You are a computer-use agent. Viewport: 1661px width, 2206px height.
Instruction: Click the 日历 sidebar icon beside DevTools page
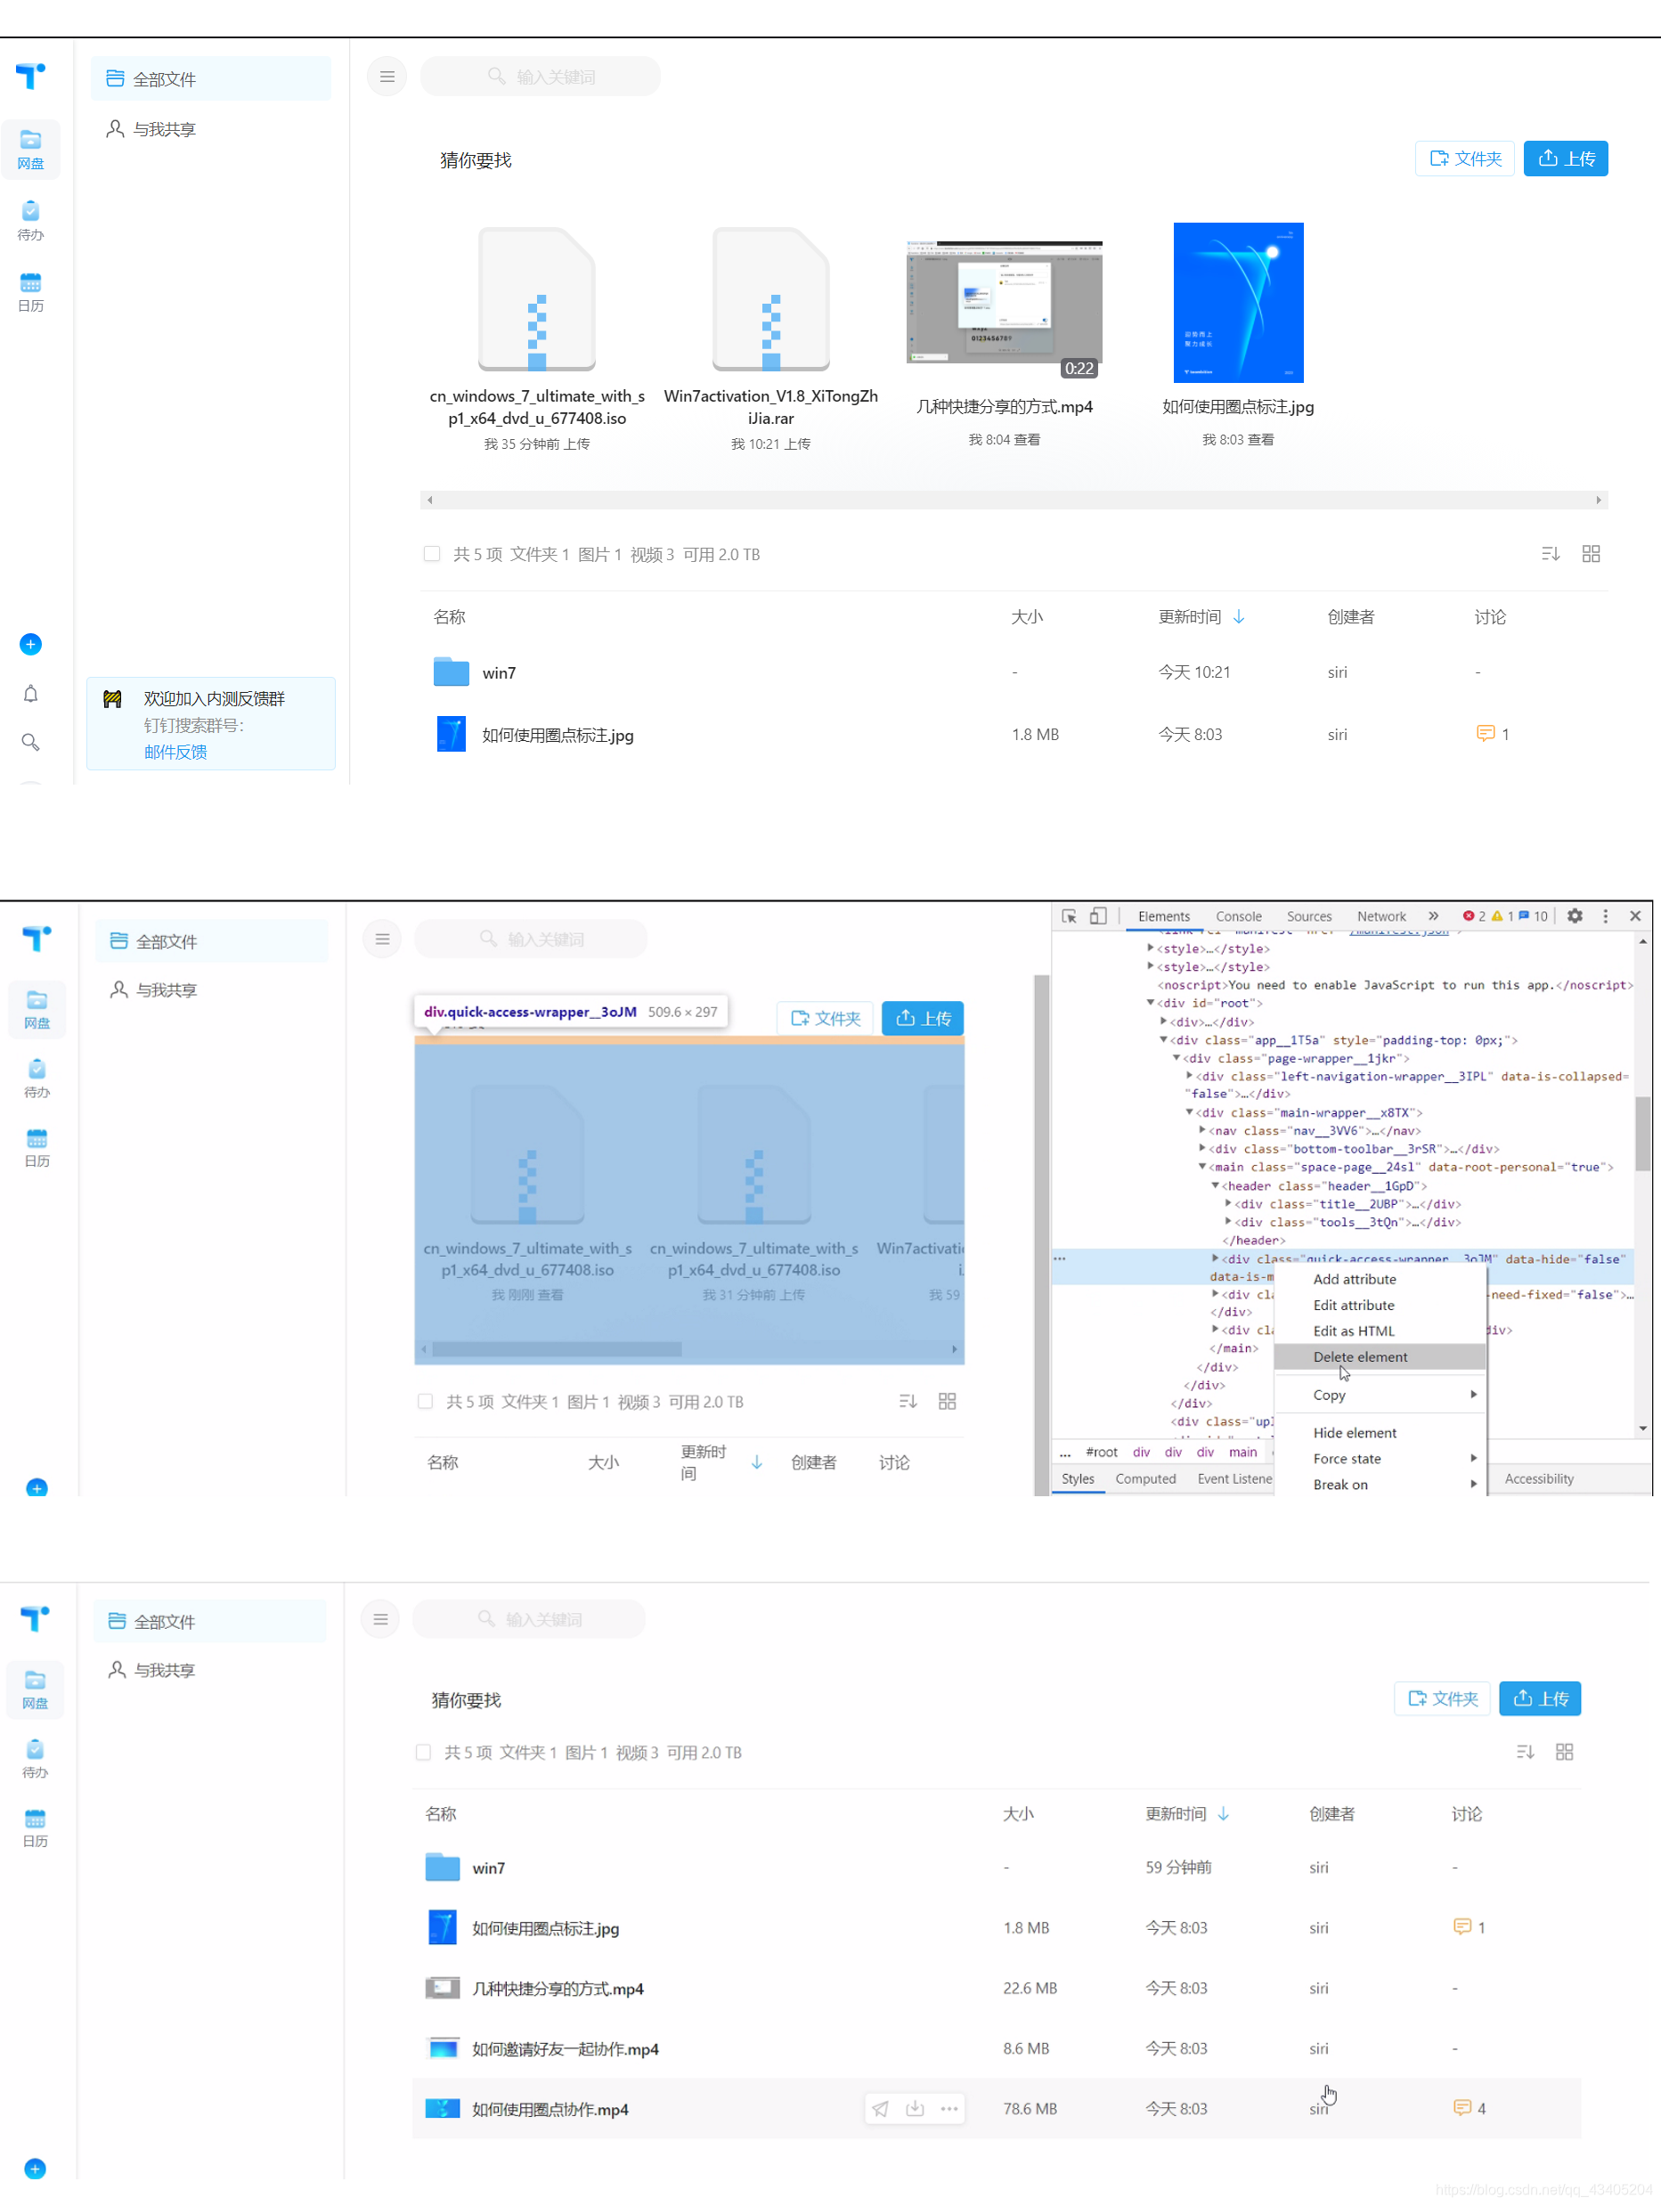[37, 1147]
